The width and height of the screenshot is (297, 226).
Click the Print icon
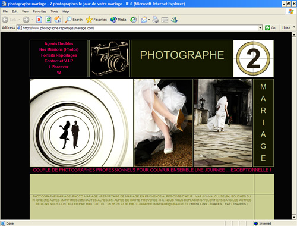coord(156,20)
